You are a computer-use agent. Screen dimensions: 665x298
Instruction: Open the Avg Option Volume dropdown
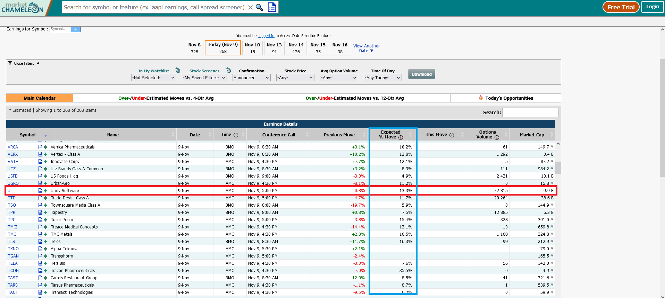pos(339,78)
